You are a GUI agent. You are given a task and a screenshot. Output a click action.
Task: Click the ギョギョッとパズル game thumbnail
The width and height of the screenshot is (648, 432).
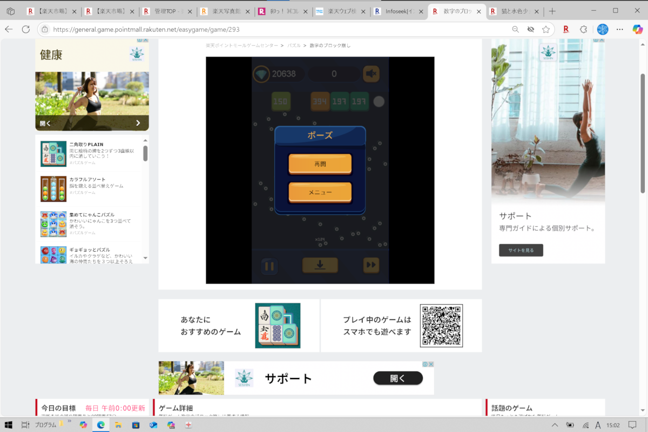point(53,254)
